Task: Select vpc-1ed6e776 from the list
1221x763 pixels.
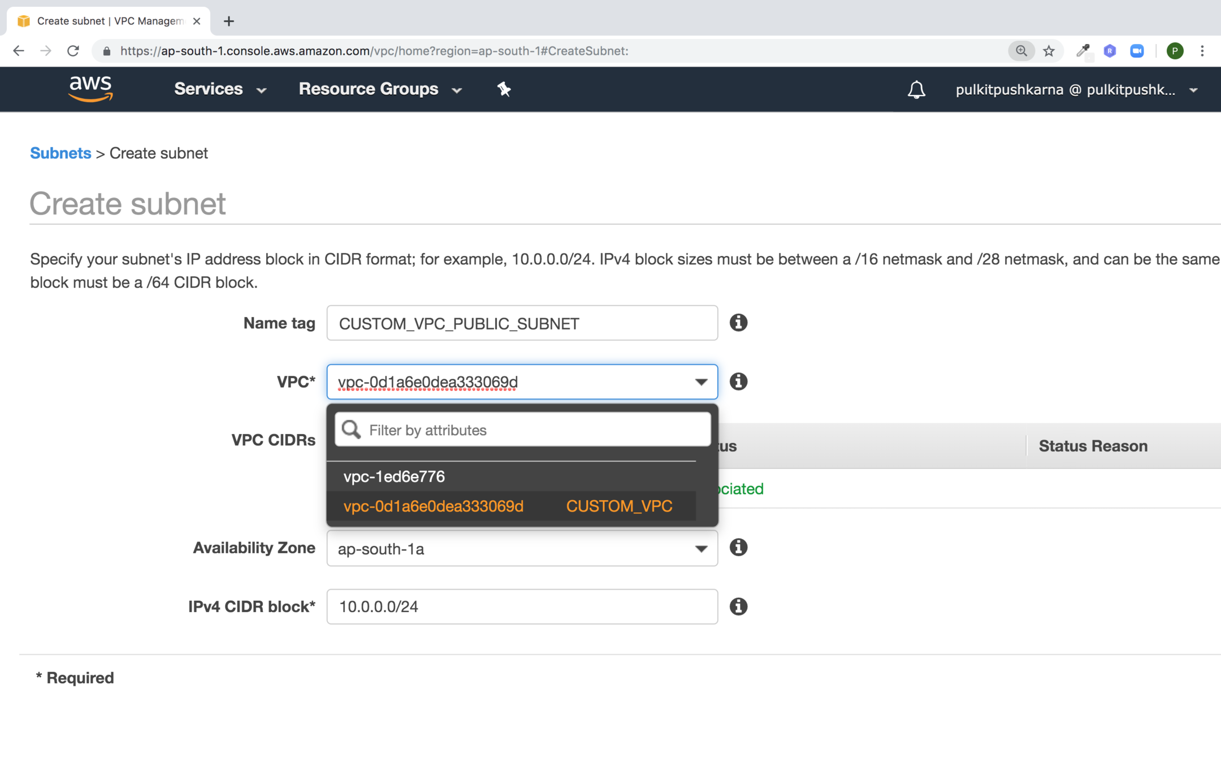Action: 394,476
